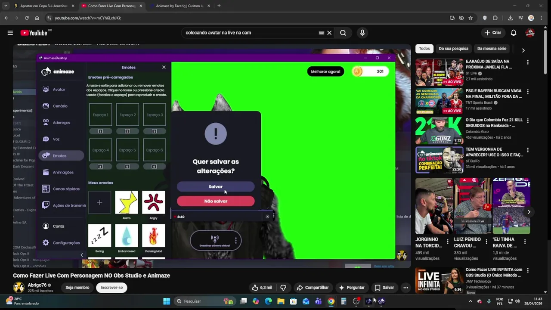Open the Avatar section in Animaze sidebar
This screenshot has height=310, width=551.
pyautogui.click(x=59, y=90)
